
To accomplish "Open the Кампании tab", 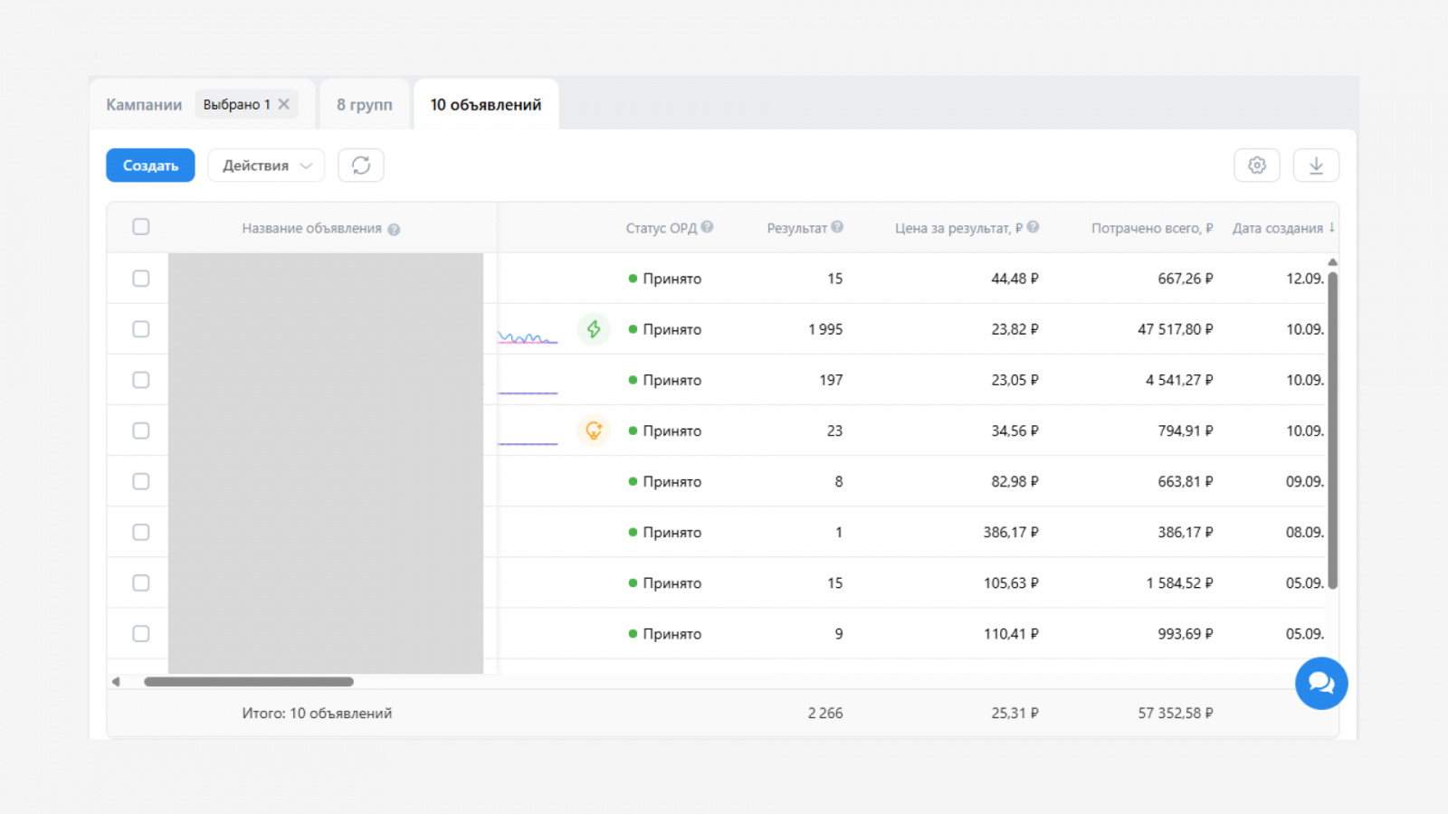I will point(144,105).
